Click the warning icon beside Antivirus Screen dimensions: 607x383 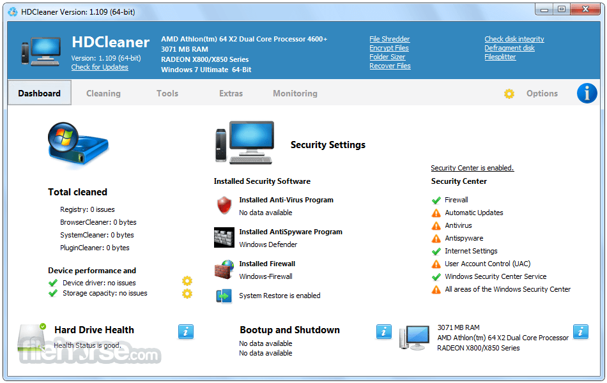(x=436, y=226)
